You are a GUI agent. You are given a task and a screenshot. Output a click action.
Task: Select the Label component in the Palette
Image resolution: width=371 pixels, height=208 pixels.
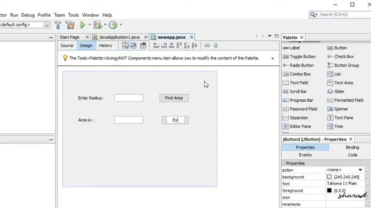(x=291, y=48)
